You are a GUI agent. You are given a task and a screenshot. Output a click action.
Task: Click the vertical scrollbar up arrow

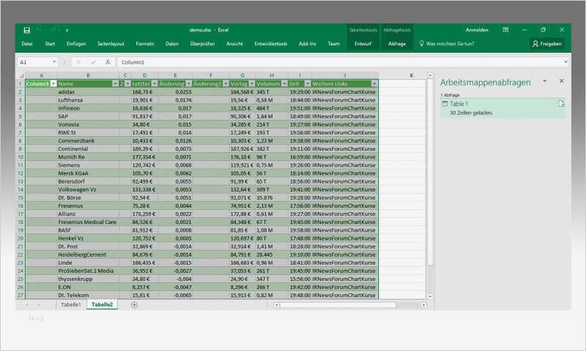point(430,75)
